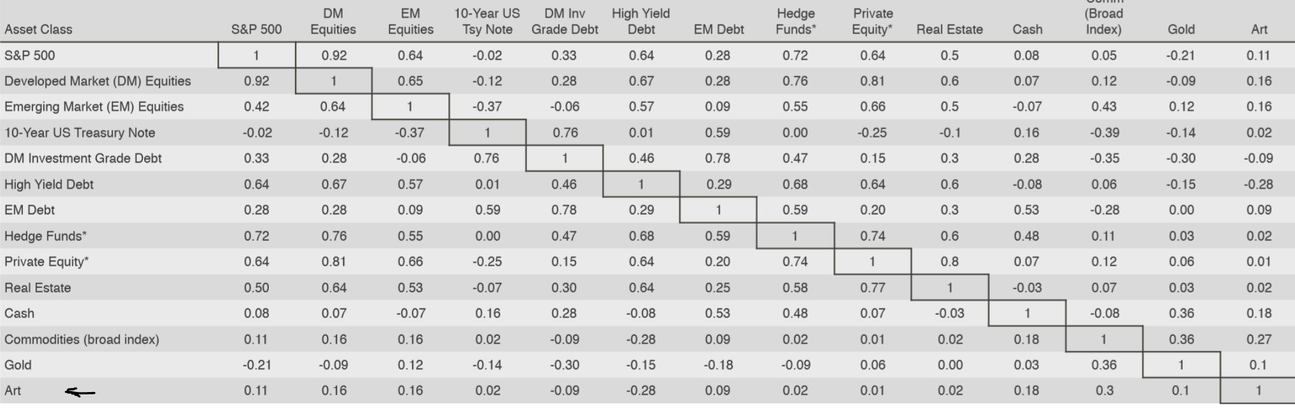The width and height of the screenshot is (1295, 408).
Task: Click the DM Investment Grade Debt row label
Action: coord(83,159)
